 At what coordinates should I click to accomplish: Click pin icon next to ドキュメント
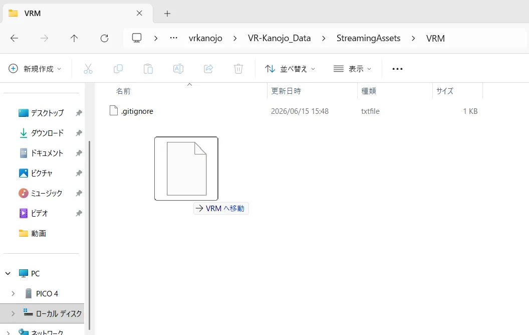[x=79, y=153]
